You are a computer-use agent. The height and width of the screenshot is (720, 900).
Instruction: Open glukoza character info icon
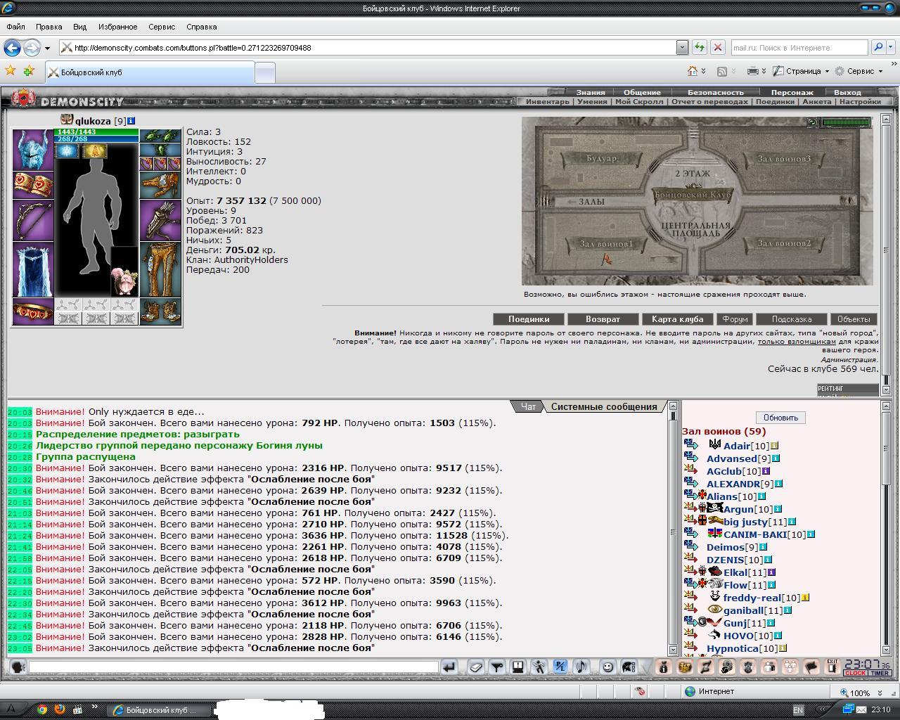pyautogui.click(x=131, y=121)
